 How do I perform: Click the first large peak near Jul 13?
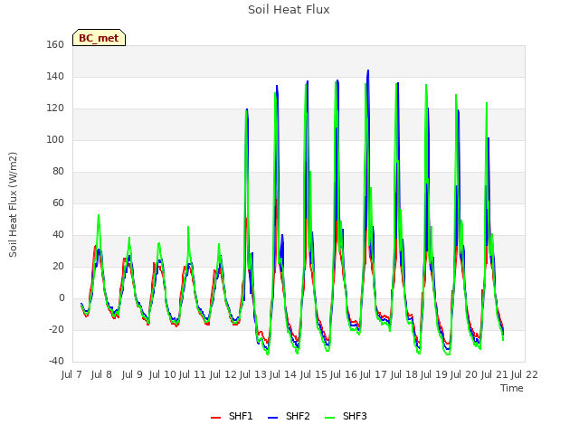246,109
